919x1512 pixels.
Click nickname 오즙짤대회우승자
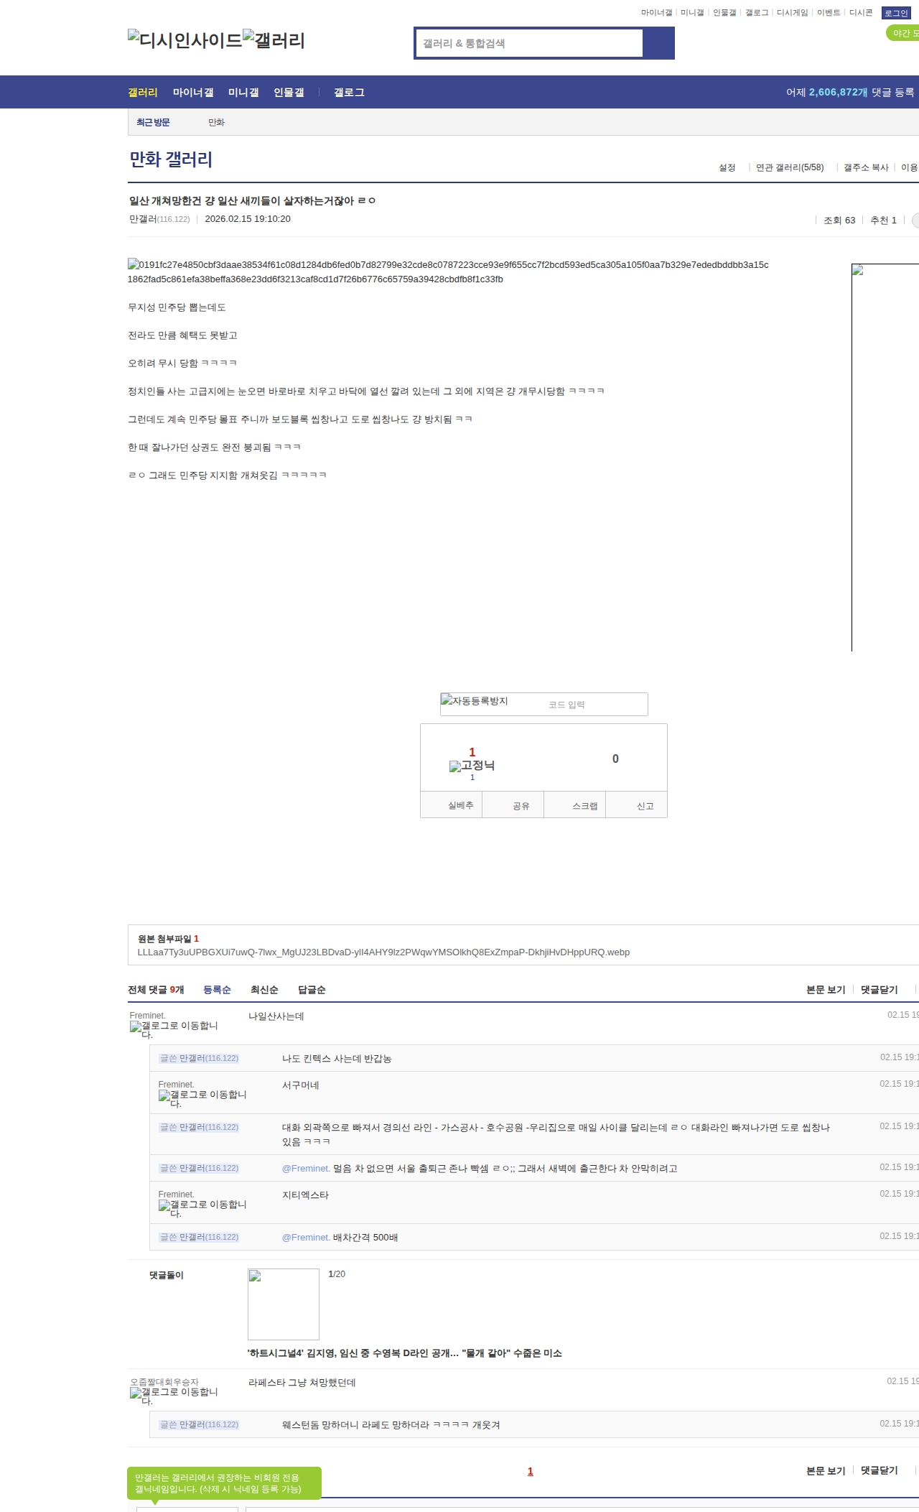tap(164, 1382)
